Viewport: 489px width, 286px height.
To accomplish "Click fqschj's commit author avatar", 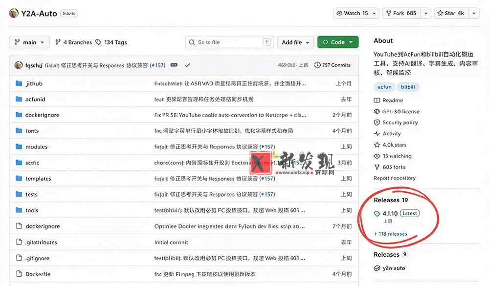I will [19, 65].
